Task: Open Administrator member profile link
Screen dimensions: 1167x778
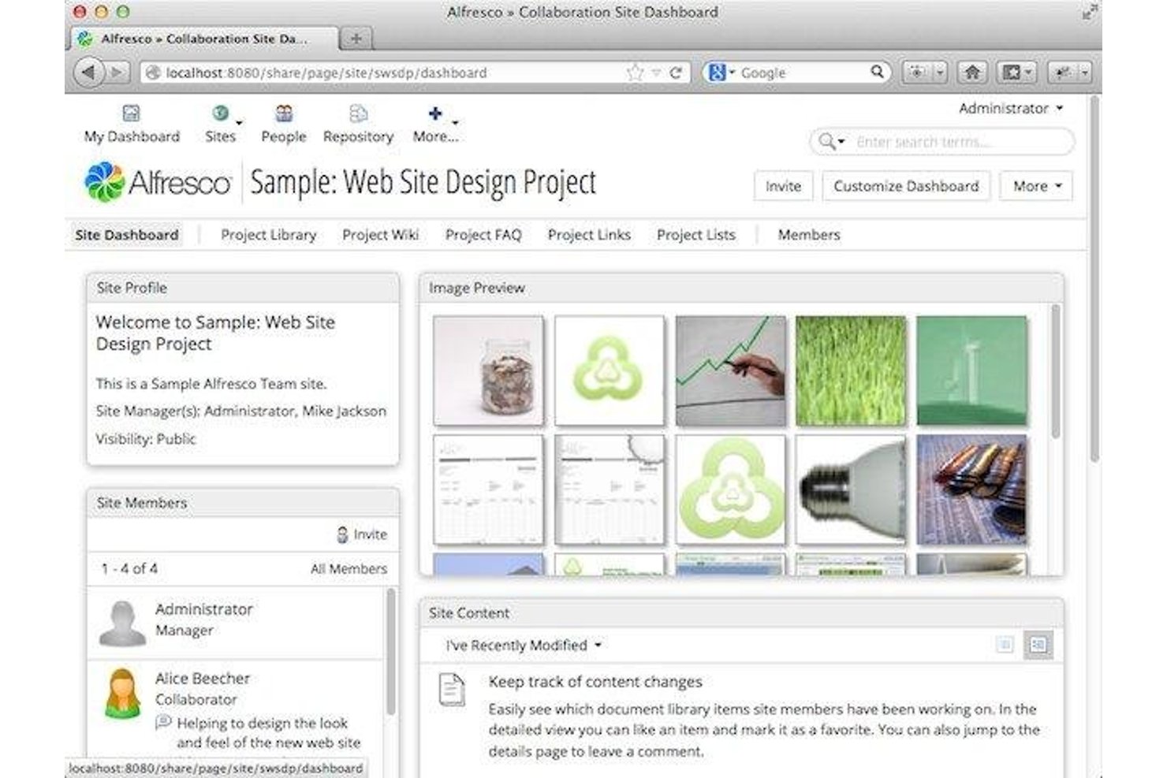Action: [x=203, y=609]
